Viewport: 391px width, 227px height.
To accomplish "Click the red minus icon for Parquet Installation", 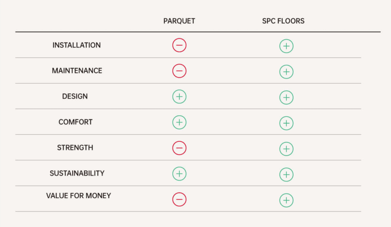I will 179,45.
